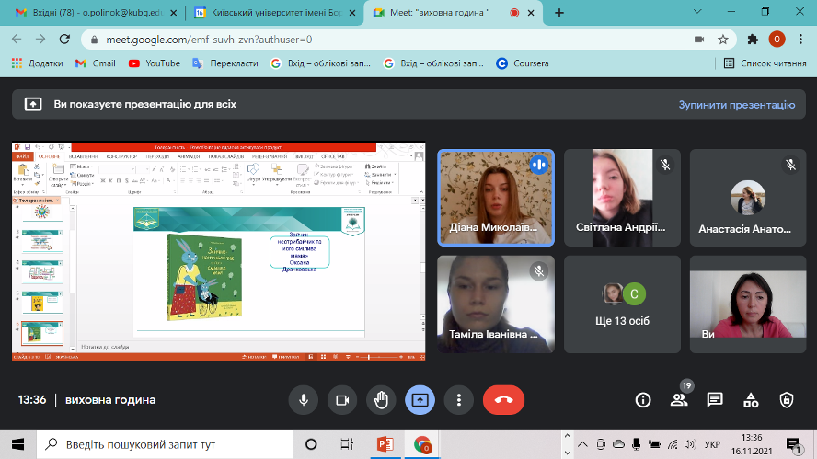Open OneDrive cloud icon in tray

[618, 444]
